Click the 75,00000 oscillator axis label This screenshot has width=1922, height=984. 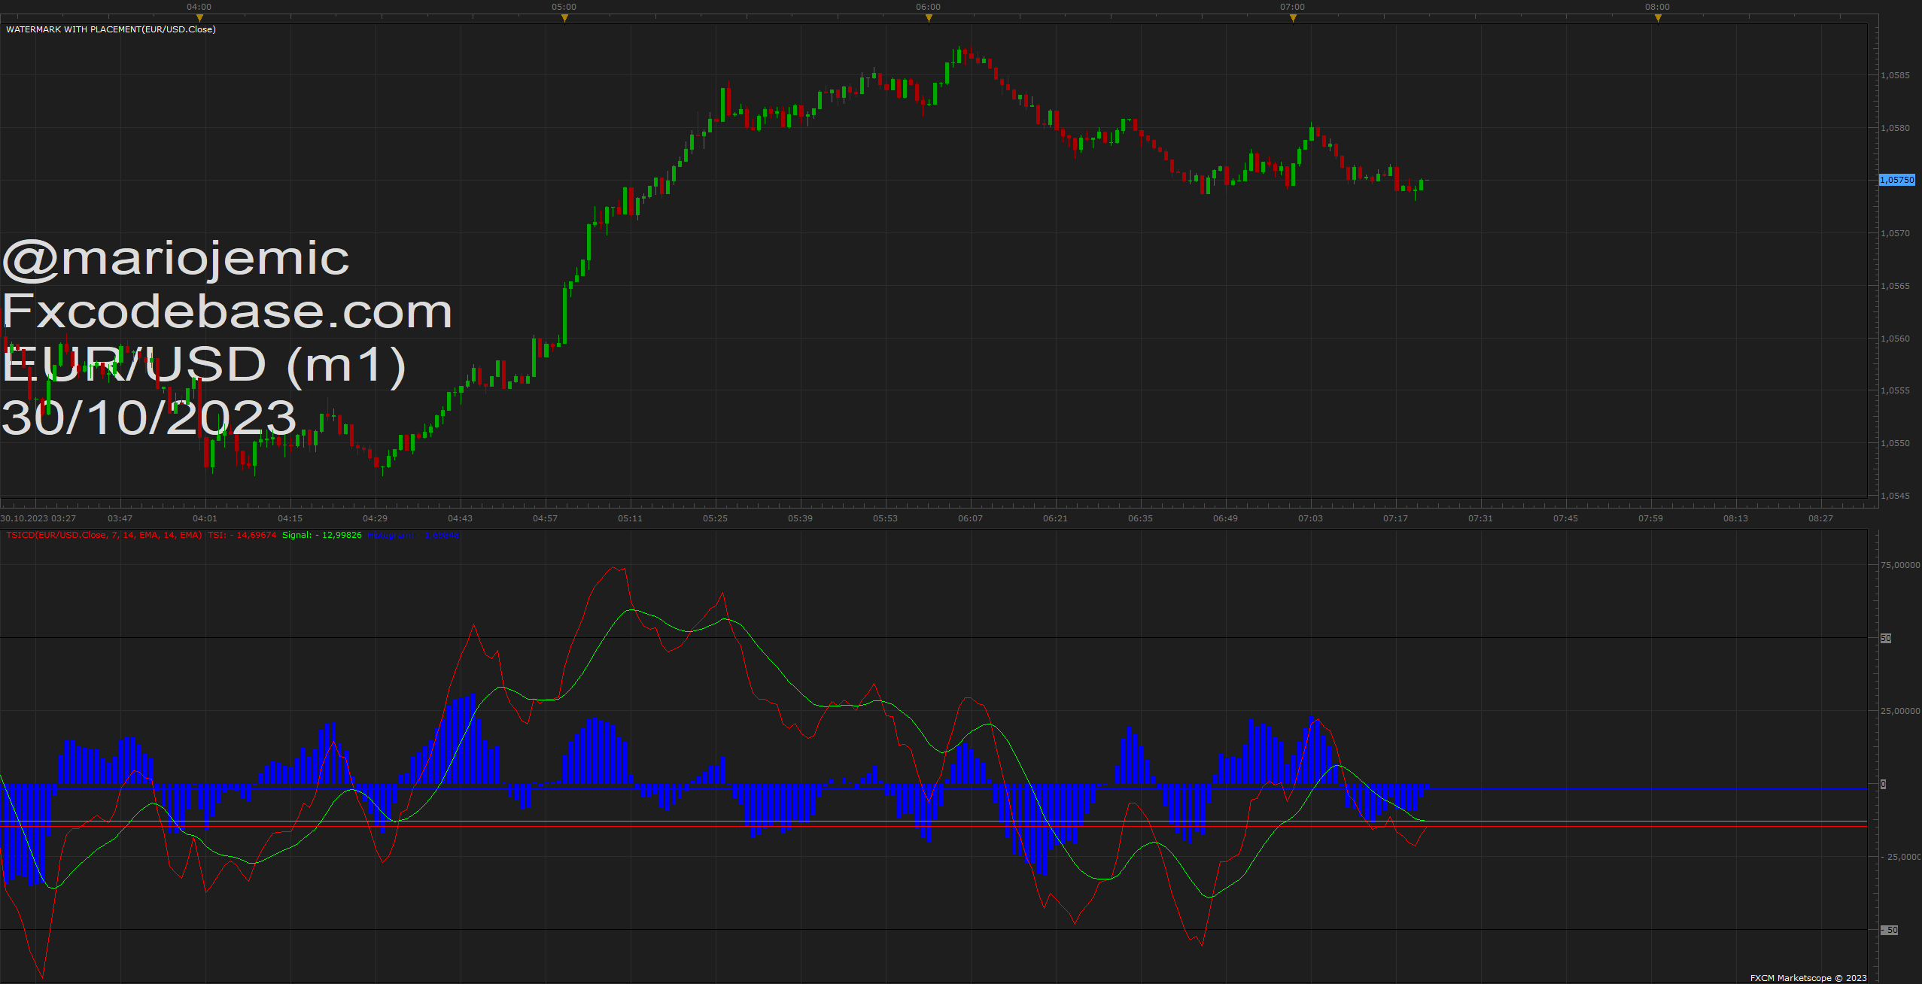[1900, 565]
